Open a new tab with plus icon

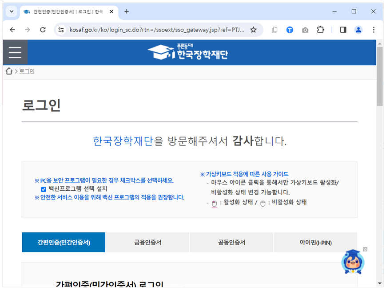(127, 11)
